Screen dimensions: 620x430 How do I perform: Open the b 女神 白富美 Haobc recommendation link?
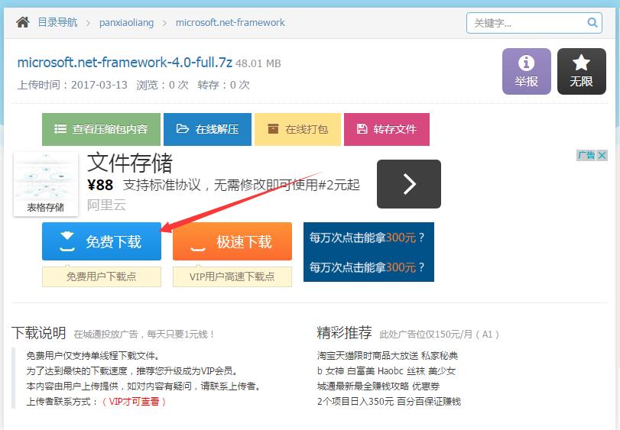[386, 370]
